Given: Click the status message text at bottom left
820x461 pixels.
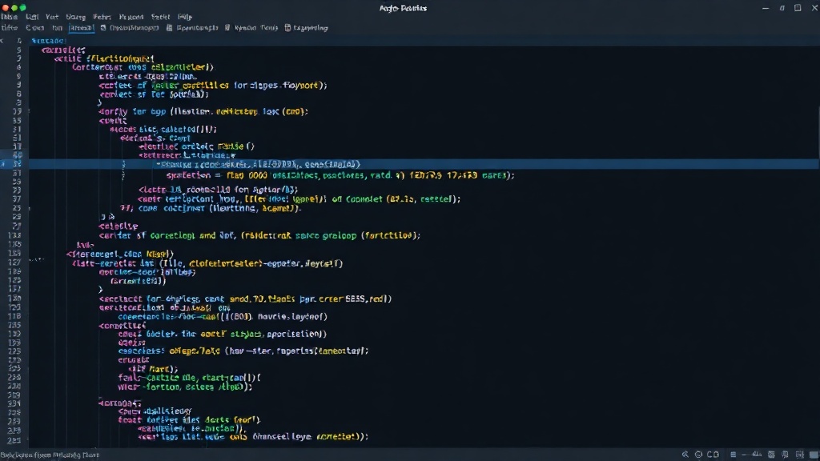Looking at the screenshot, I should click(50, 455).
